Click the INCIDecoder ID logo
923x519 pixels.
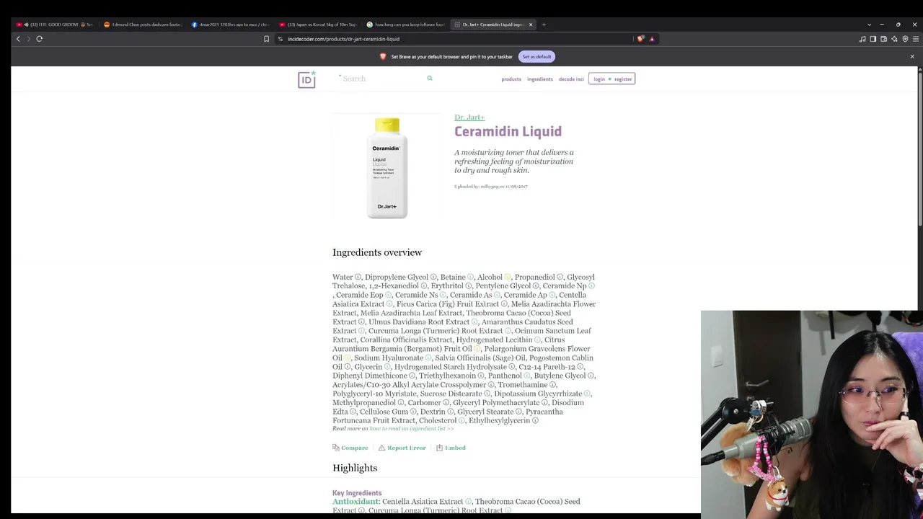click(306, 79)
